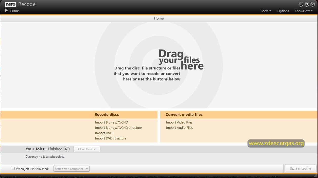Click the Home icon in the header
Viewport: 318px width, 178px height.
pos(6,11)
